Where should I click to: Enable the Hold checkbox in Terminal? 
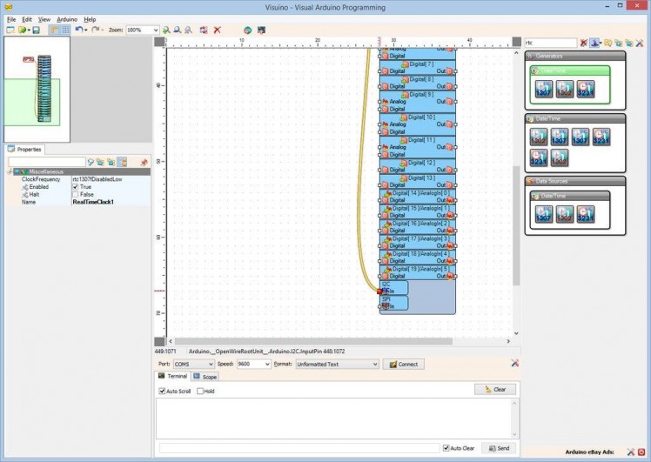click(200, 392)
